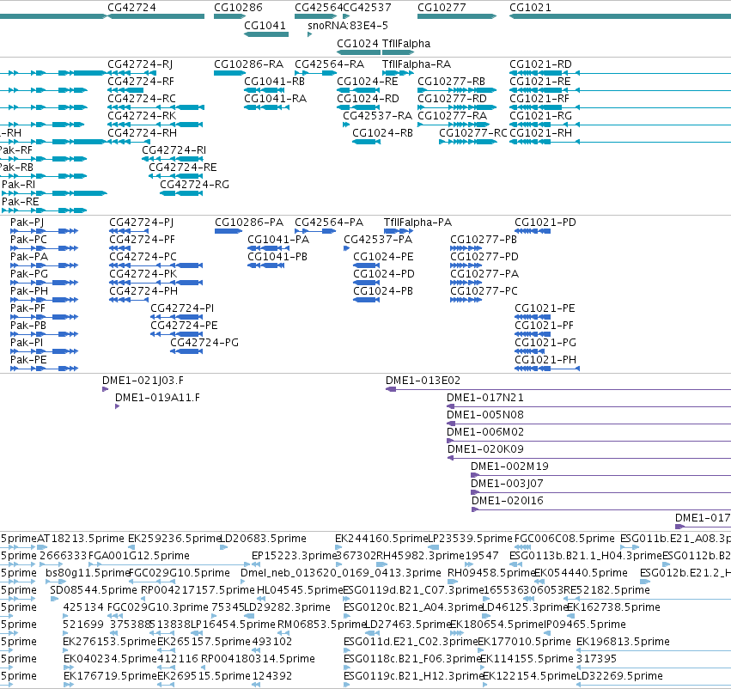
Task: Select transcript CG1024-RB
Action: [x=382, y=133]
